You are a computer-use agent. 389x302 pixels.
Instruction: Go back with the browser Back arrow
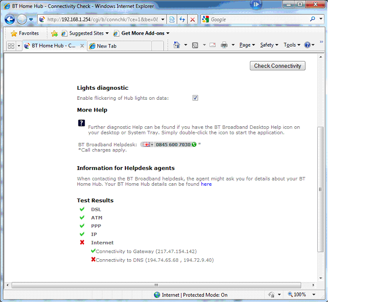point(9,19)
